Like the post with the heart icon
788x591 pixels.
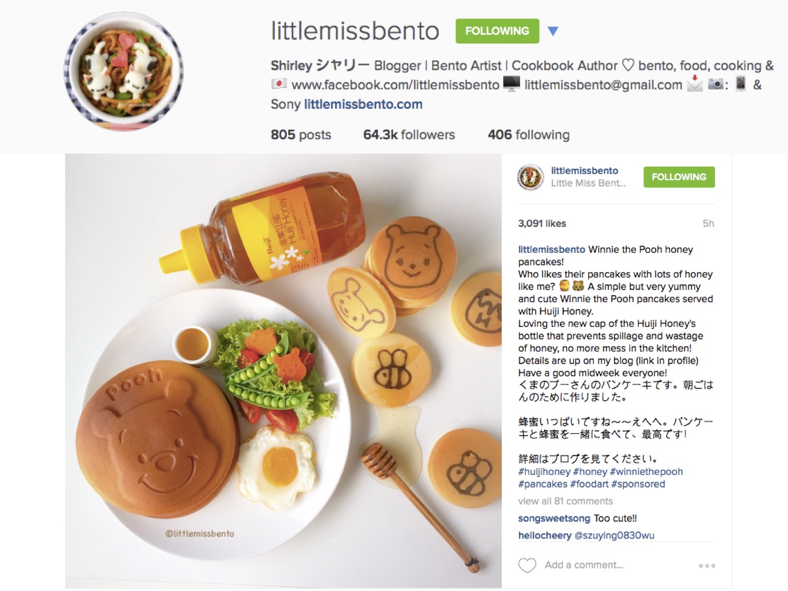(527, 565)
